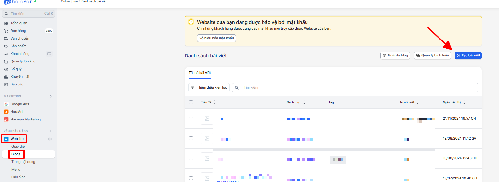This screenshot has width=499, height=182.
Task: Open Thêm điều kiện lọc filter dropdown
Action: click(209, 88)
